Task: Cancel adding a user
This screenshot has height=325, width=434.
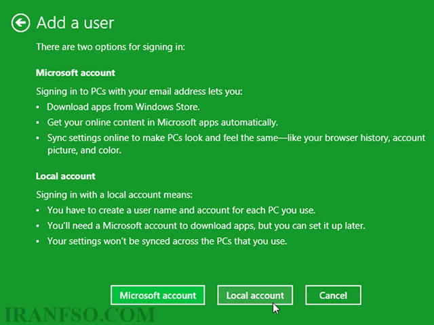Action: 333,295
